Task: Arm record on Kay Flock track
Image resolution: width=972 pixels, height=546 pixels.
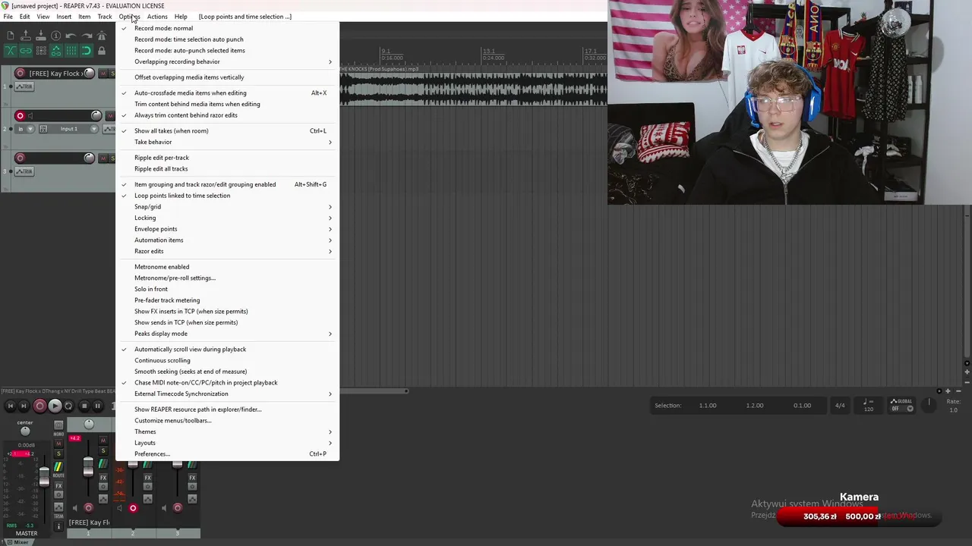Action: (21, 74)
